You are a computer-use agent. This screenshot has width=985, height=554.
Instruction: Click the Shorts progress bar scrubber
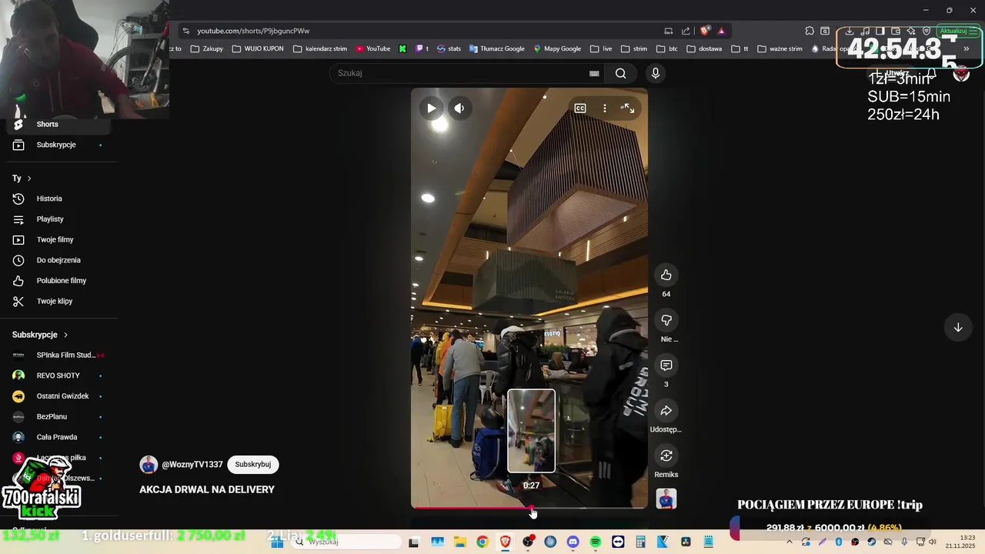tap(532, 509)
